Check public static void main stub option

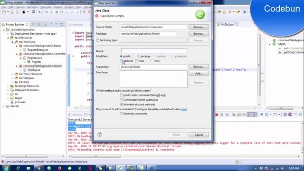coord(121,95)
